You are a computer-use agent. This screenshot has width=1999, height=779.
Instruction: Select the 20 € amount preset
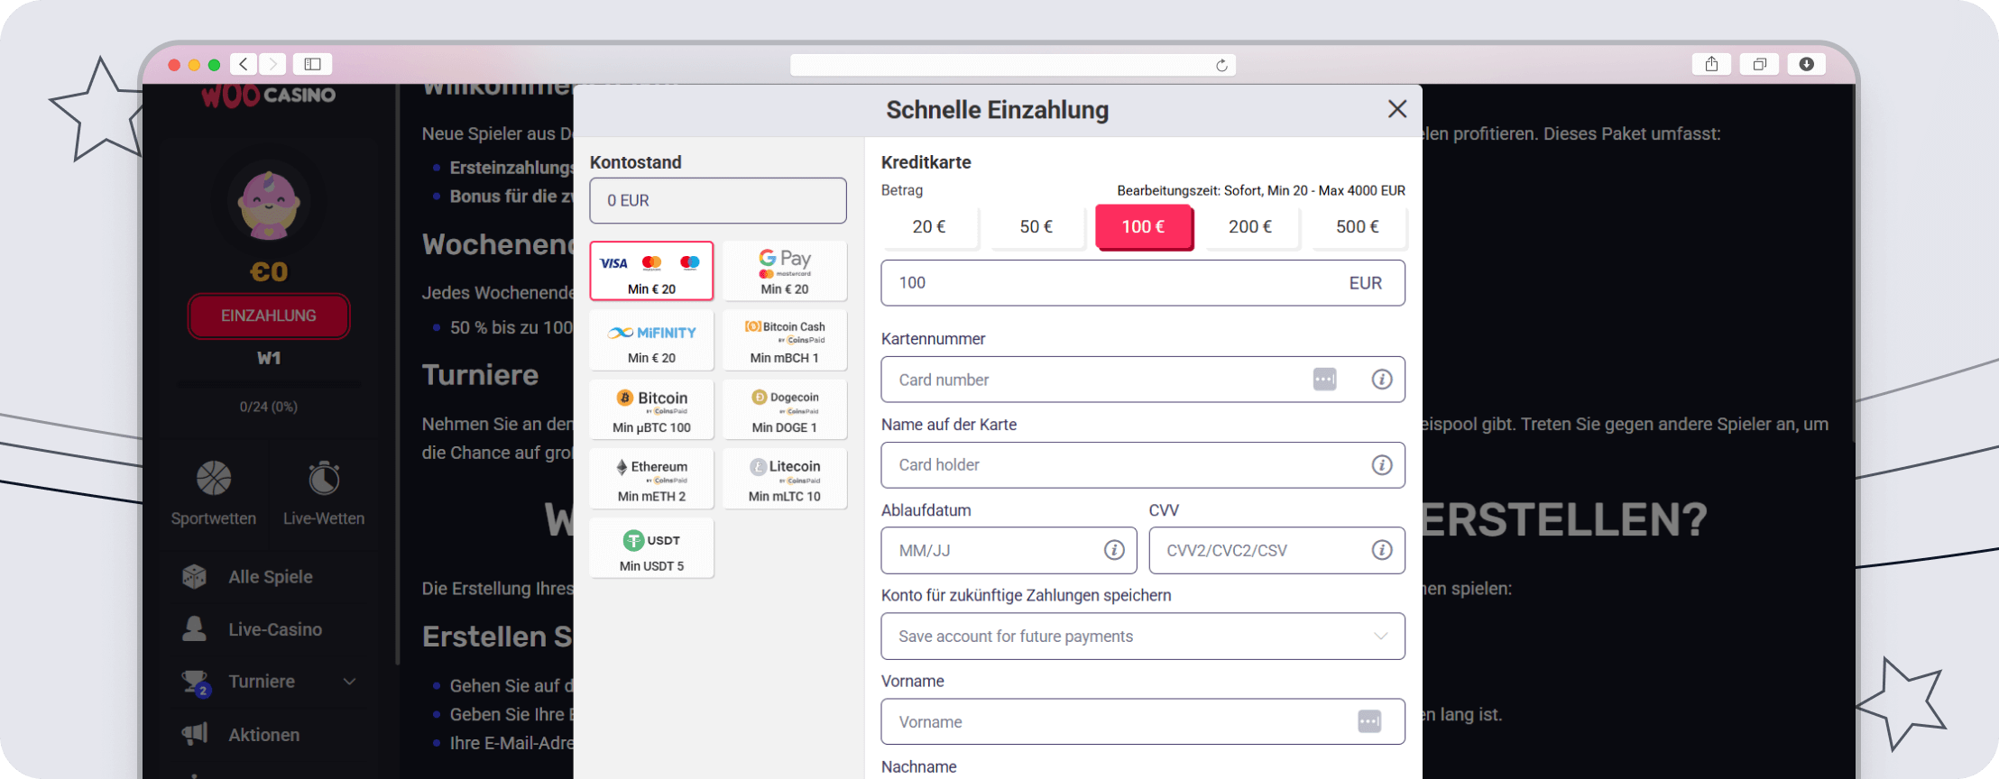(929, 227)
